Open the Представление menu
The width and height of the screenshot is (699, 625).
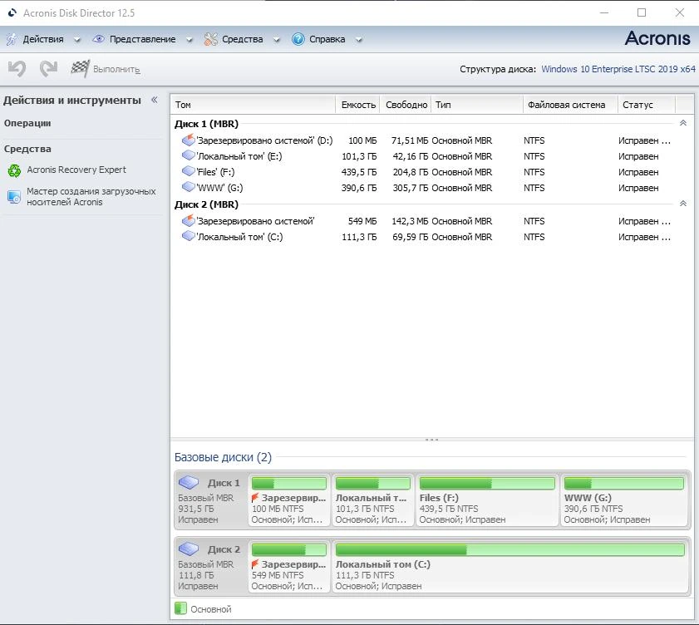(x=143, y=39)
